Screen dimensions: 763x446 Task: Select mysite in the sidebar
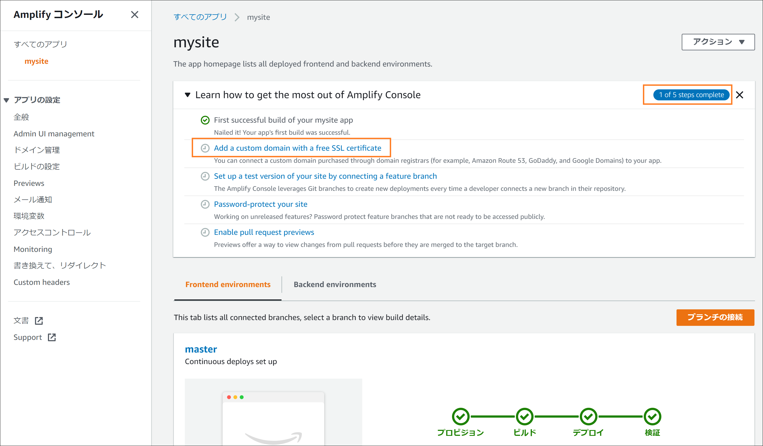click(36, 61)
